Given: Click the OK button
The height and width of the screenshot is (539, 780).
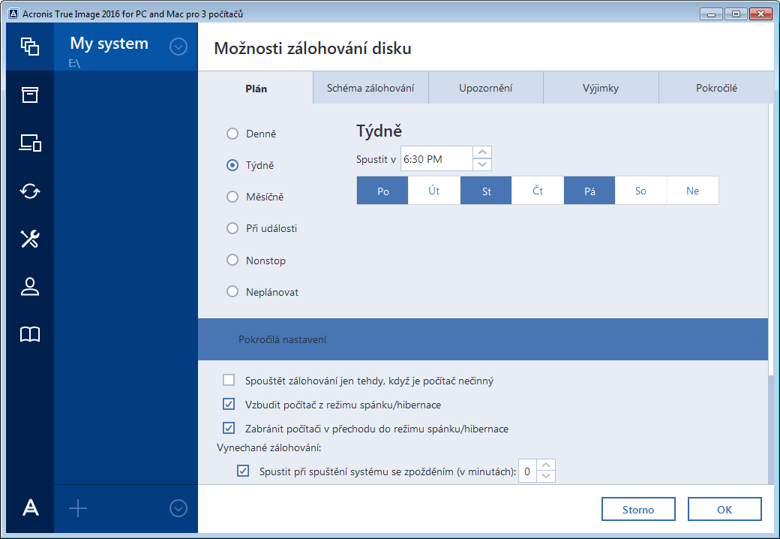Looking at the screenshot, I should 724,509.
